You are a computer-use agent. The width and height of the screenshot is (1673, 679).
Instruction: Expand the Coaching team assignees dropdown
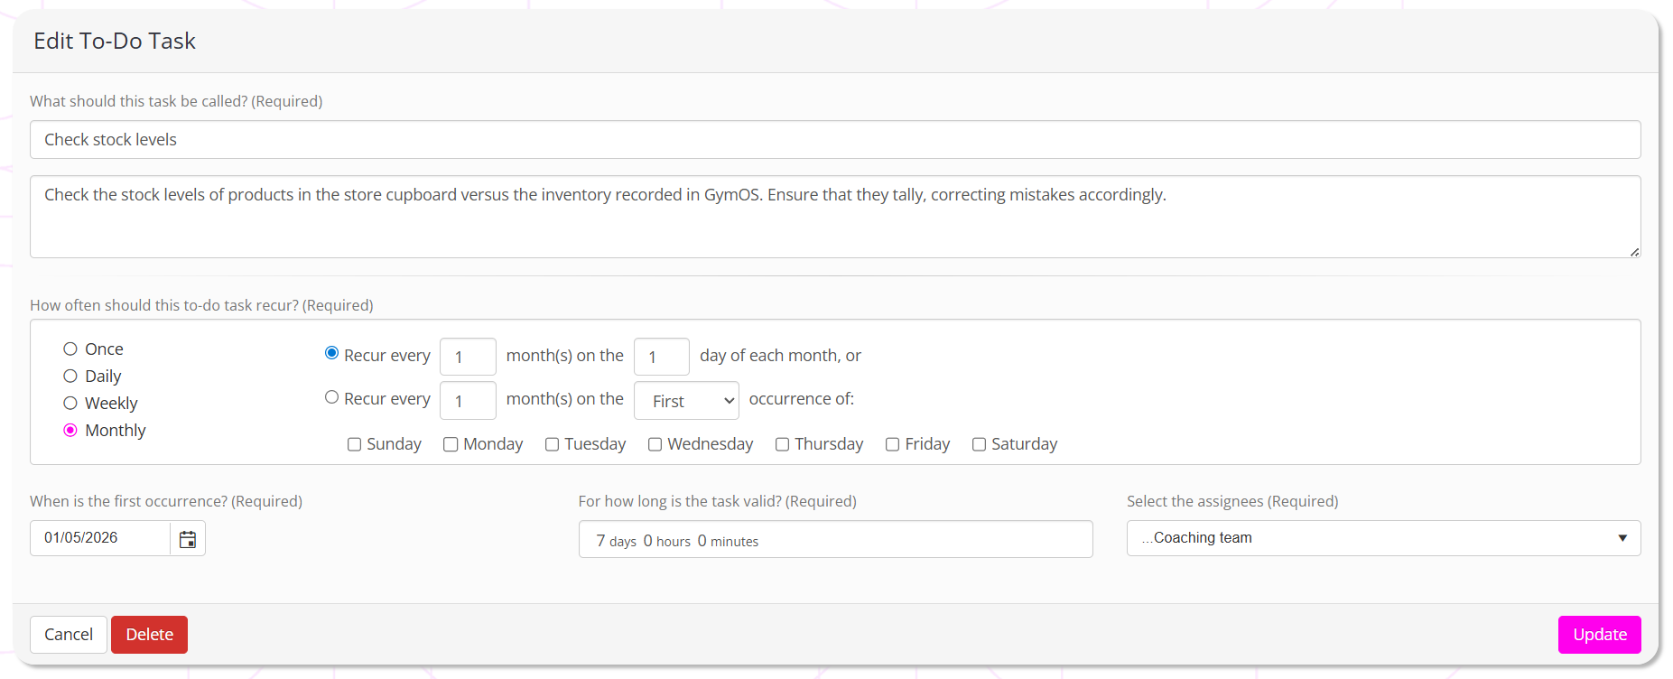(1383, 538)
